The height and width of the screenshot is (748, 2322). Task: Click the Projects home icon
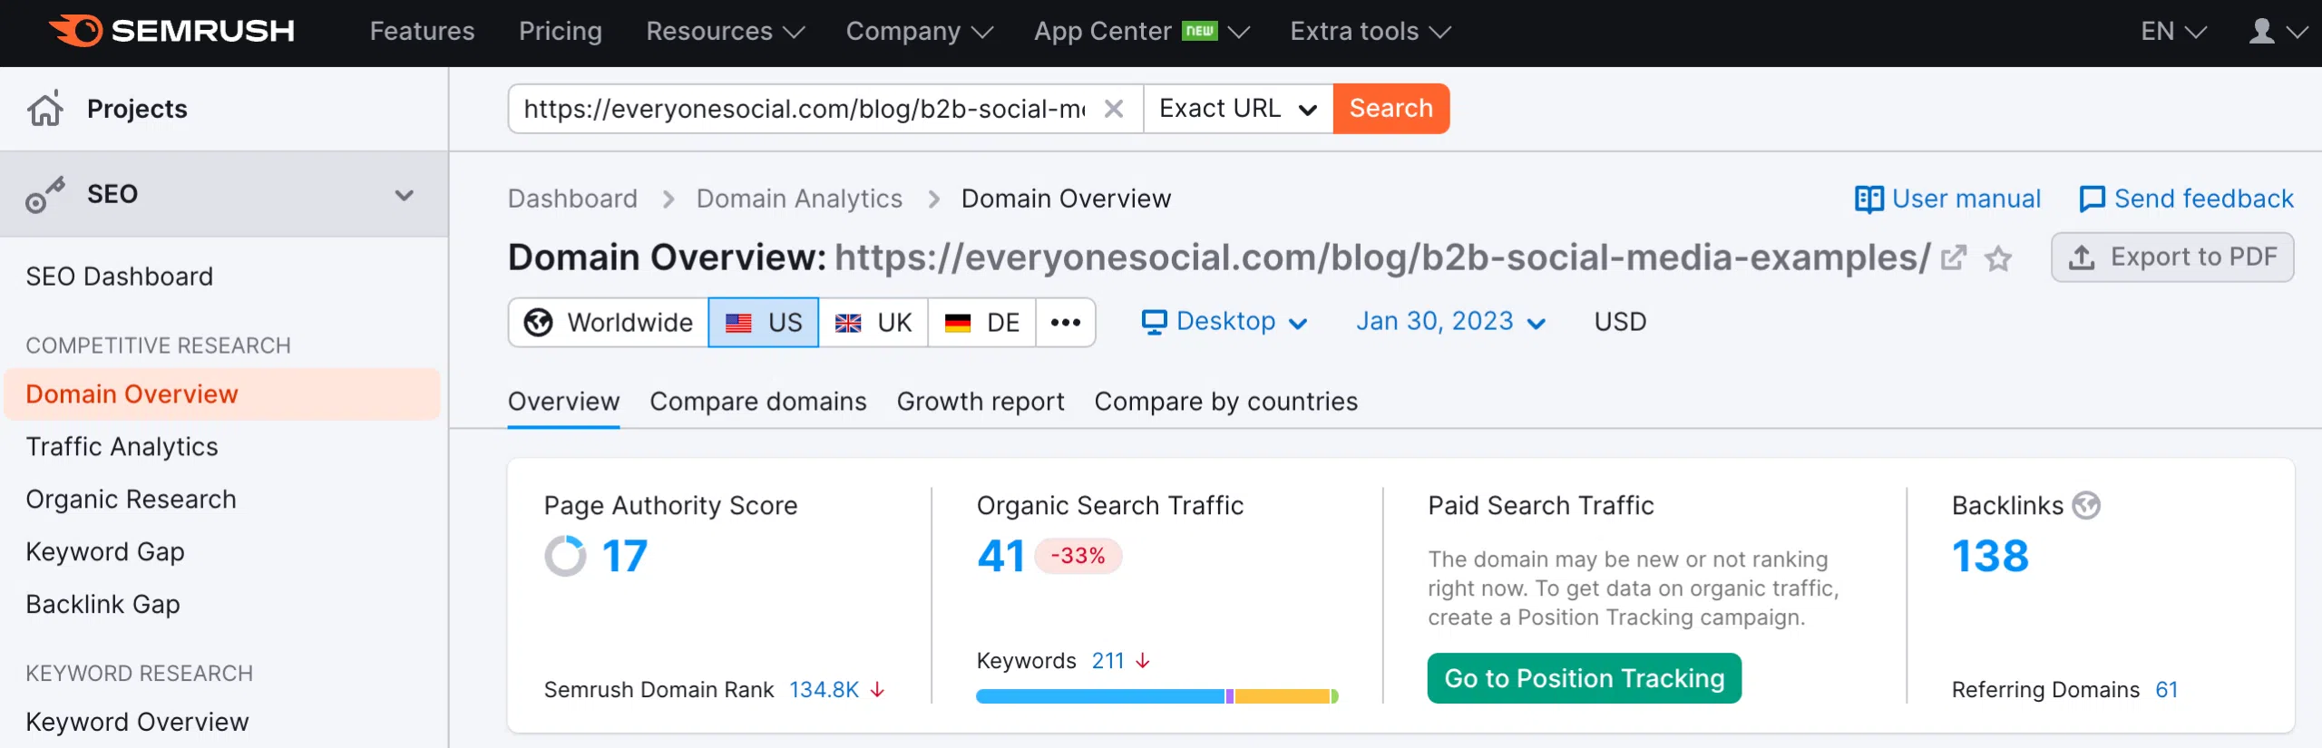[x=45, y=108]
